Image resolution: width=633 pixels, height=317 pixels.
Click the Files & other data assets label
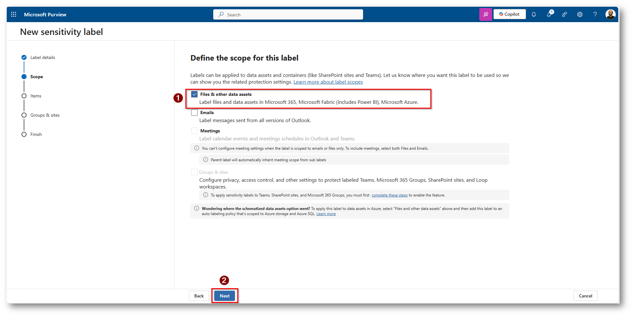click(x=226, y=94)
